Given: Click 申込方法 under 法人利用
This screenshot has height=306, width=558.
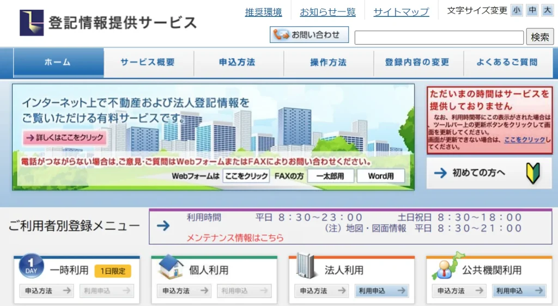Looking at the screenshot, I should coord(322,291).
